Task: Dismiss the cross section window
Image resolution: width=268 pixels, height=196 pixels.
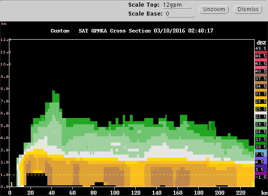Action: click(x=248, y=9)
